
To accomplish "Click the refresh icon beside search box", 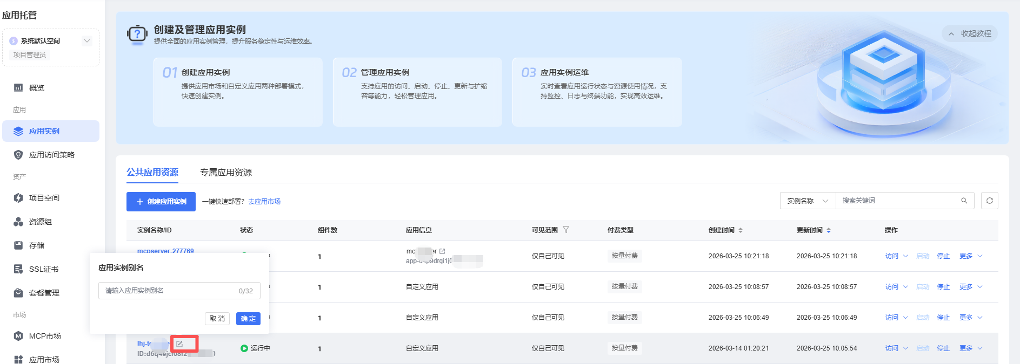I will pos(989,201).
